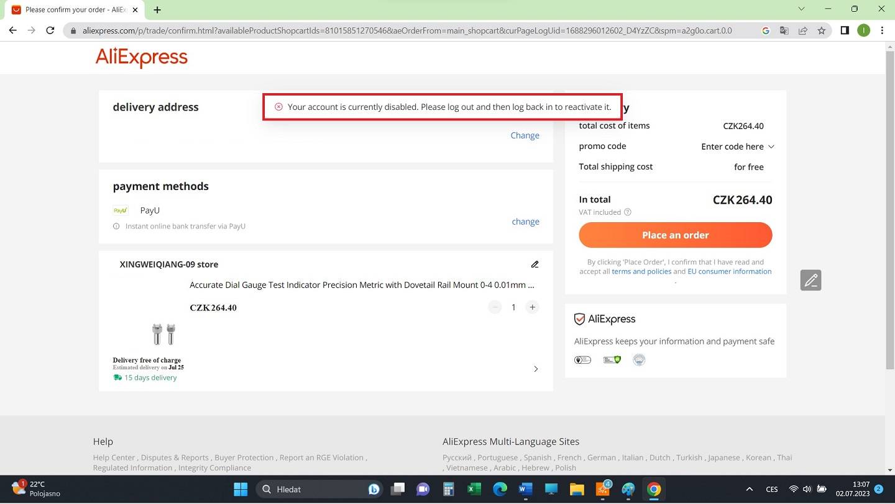Change the delivery address

[x=525, y=135]
